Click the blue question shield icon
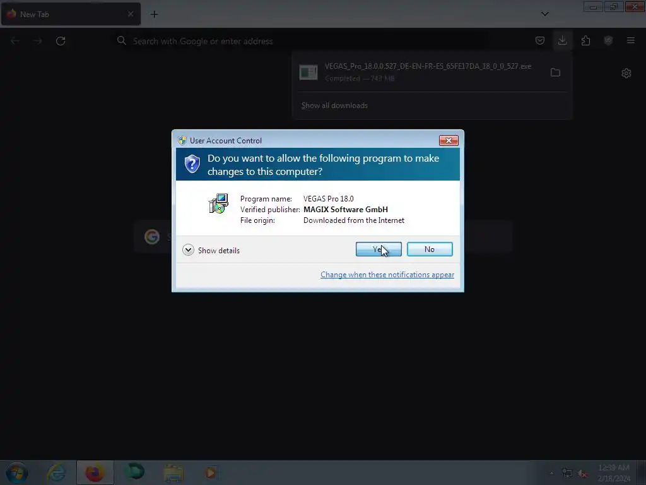 click(192, 164)
